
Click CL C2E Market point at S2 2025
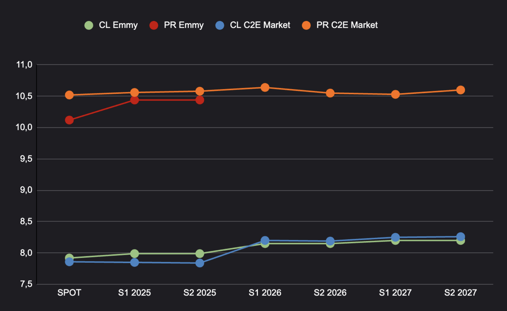[x=200, y=263]
